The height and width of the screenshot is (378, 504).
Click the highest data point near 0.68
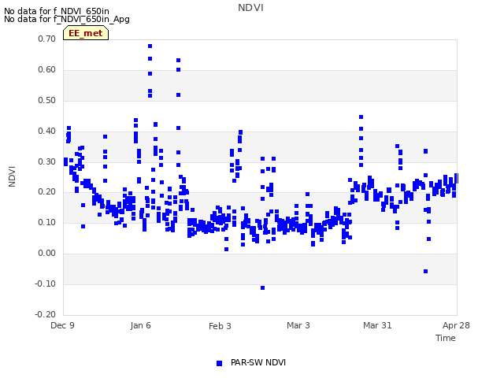(x=150, y=46)
